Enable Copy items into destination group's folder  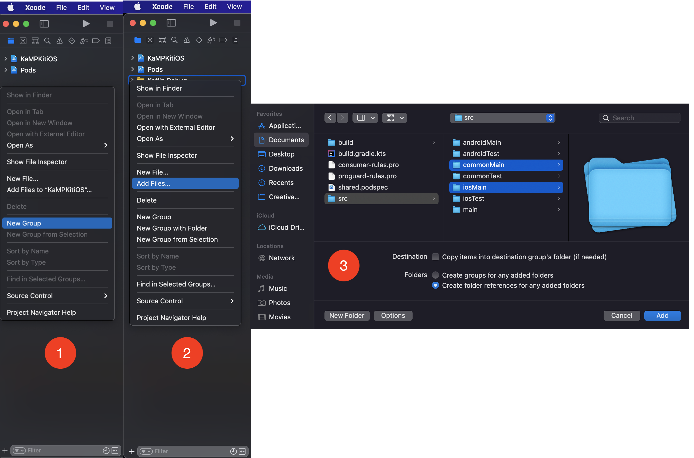tap(435, 257)
